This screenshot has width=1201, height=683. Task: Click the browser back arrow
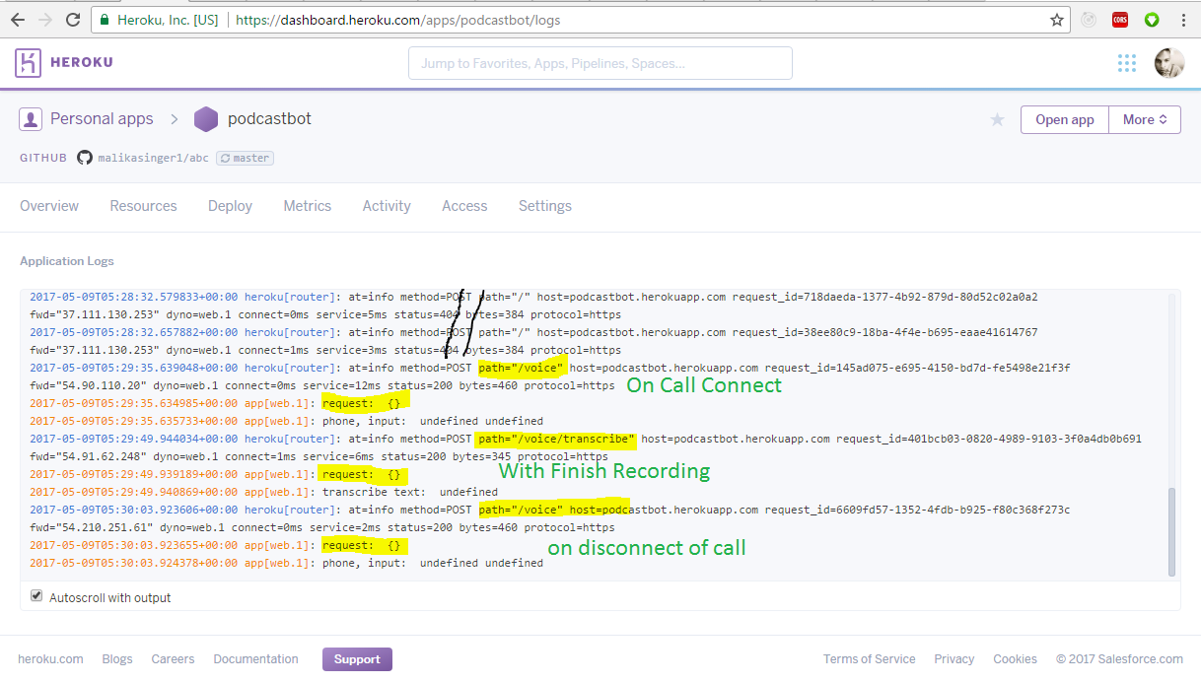click(x=17, y=20)
